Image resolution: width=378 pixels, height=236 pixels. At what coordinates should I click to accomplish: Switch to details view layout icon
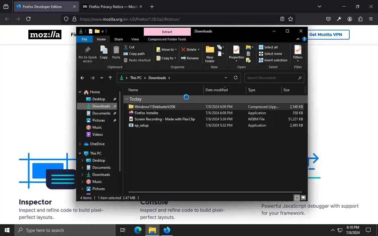point(297,198)
